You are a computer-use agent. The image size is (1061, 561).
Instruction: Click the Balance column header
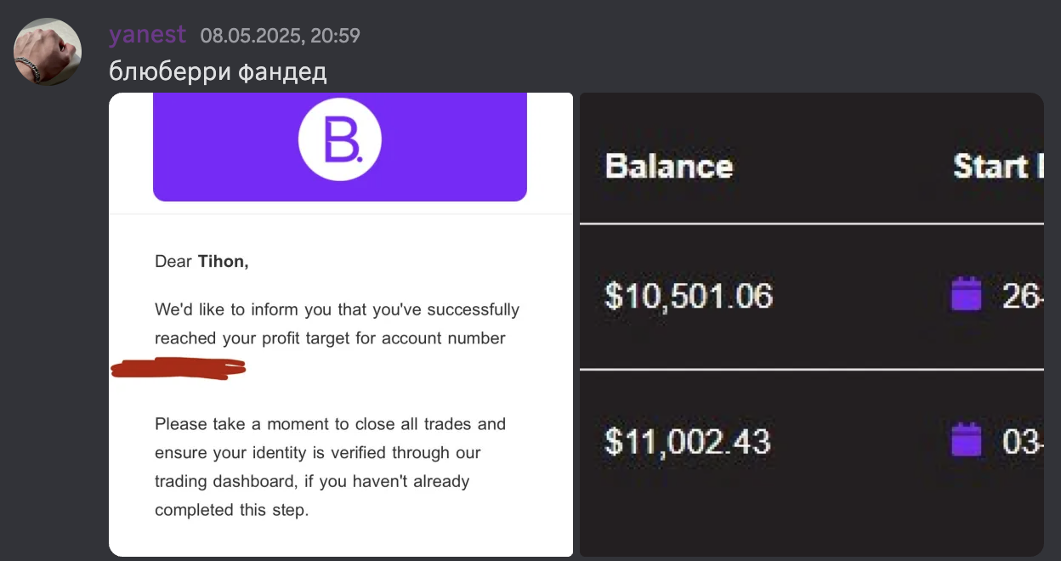click(668, 166)
